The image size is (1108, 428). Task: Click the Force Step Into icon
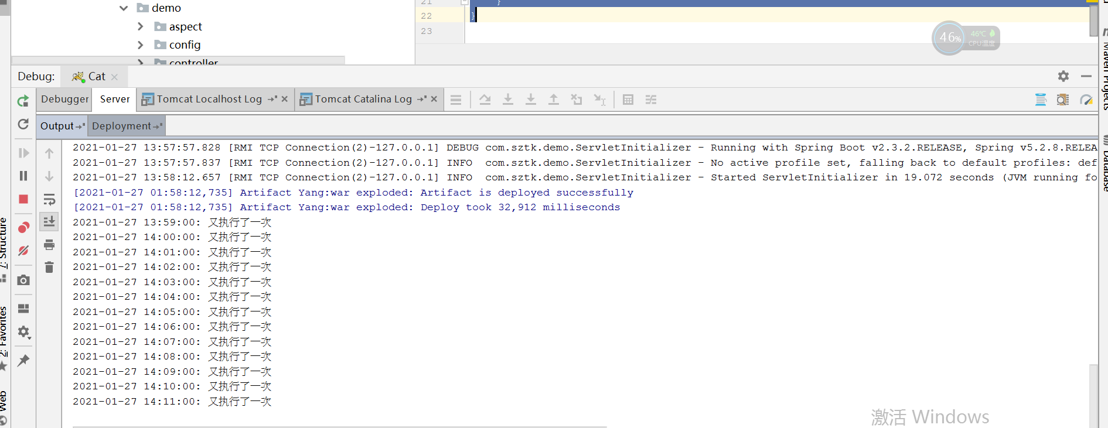(x=531, y=100)
